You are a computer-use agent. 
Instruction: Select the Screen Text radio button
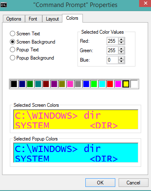pyautogui.click(x=25, y=34)
